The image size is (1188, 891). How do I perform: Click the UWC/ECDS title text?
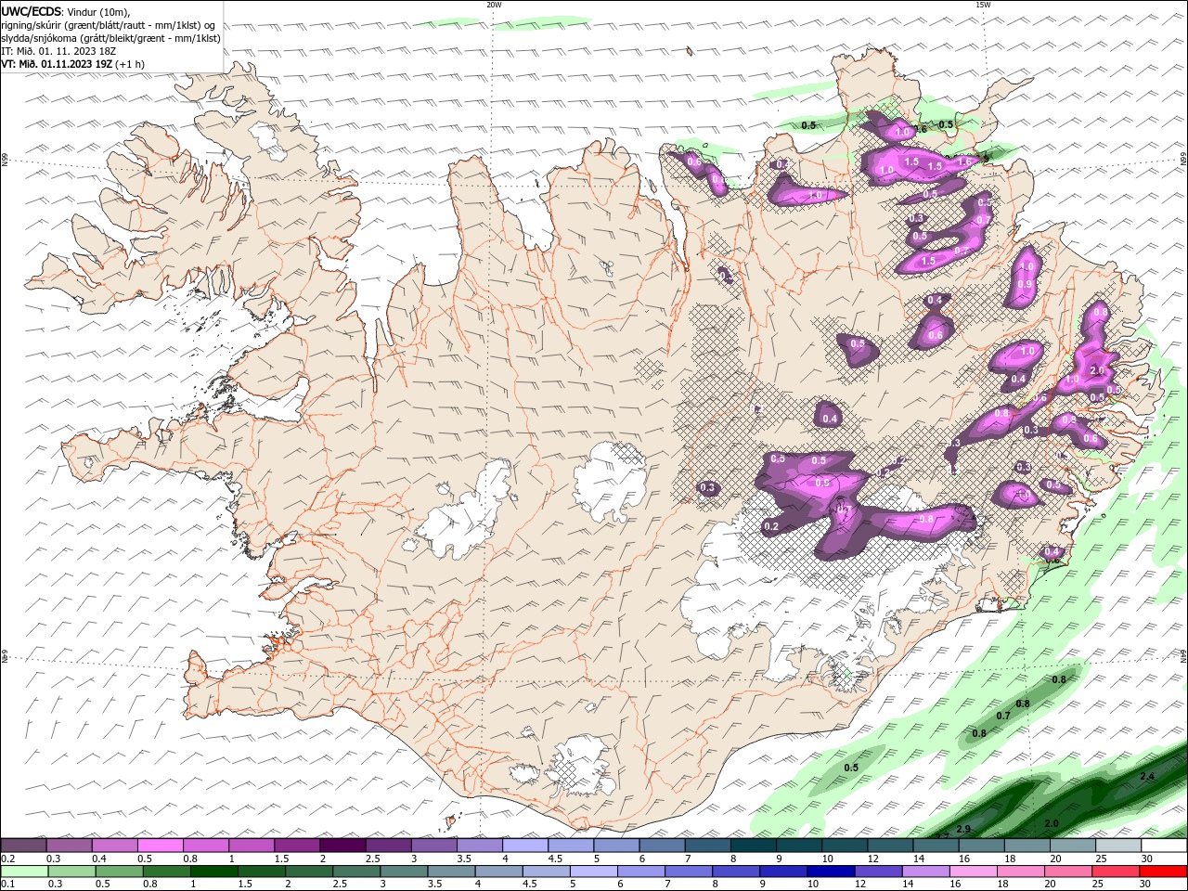click(32, 11)
